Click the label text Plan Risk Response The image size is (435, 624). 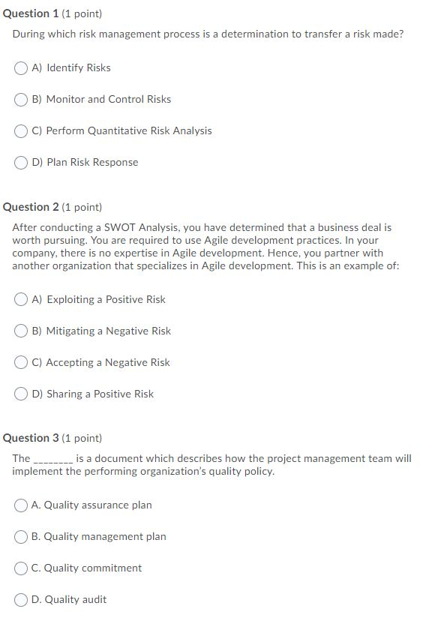(x=91, y=162)
